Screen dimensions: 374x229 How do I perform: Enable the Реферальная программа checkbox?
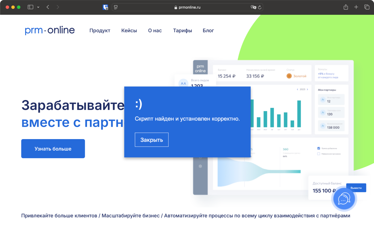pyautogui.click(x=319, y=154)
